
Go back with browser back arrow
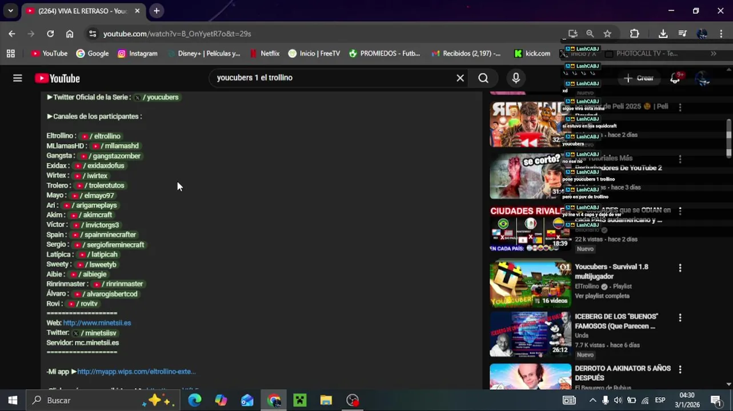tap(12, 34)
